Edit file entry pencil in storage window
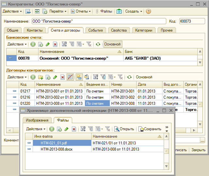The width and height of the screenshot is (209, 176). 67,129
